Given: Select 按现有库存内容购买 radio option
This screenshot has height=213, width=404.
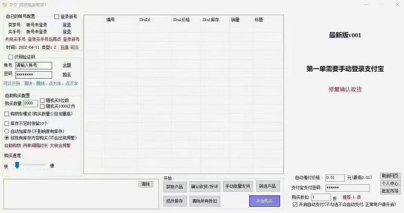Looking at the screenshot, I should point(6,138).
